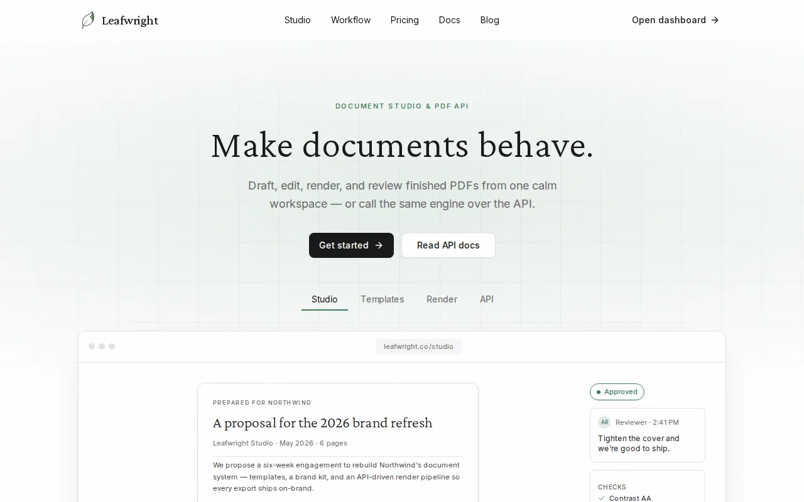The width and height of the screenshot is (804, 502).
Task: Open the Pricing page
Action: [x=405, y=20]
